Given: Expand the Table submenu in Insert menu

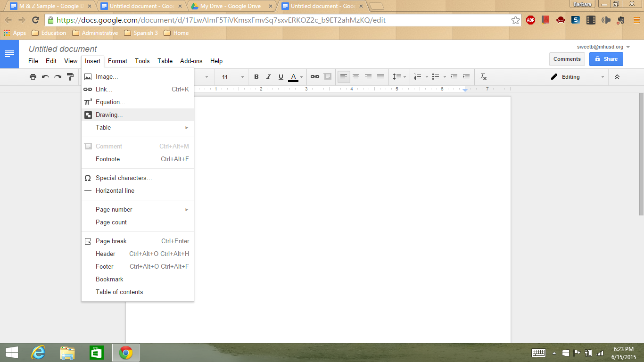Looking at the screenshot, I should coord(138,127).
